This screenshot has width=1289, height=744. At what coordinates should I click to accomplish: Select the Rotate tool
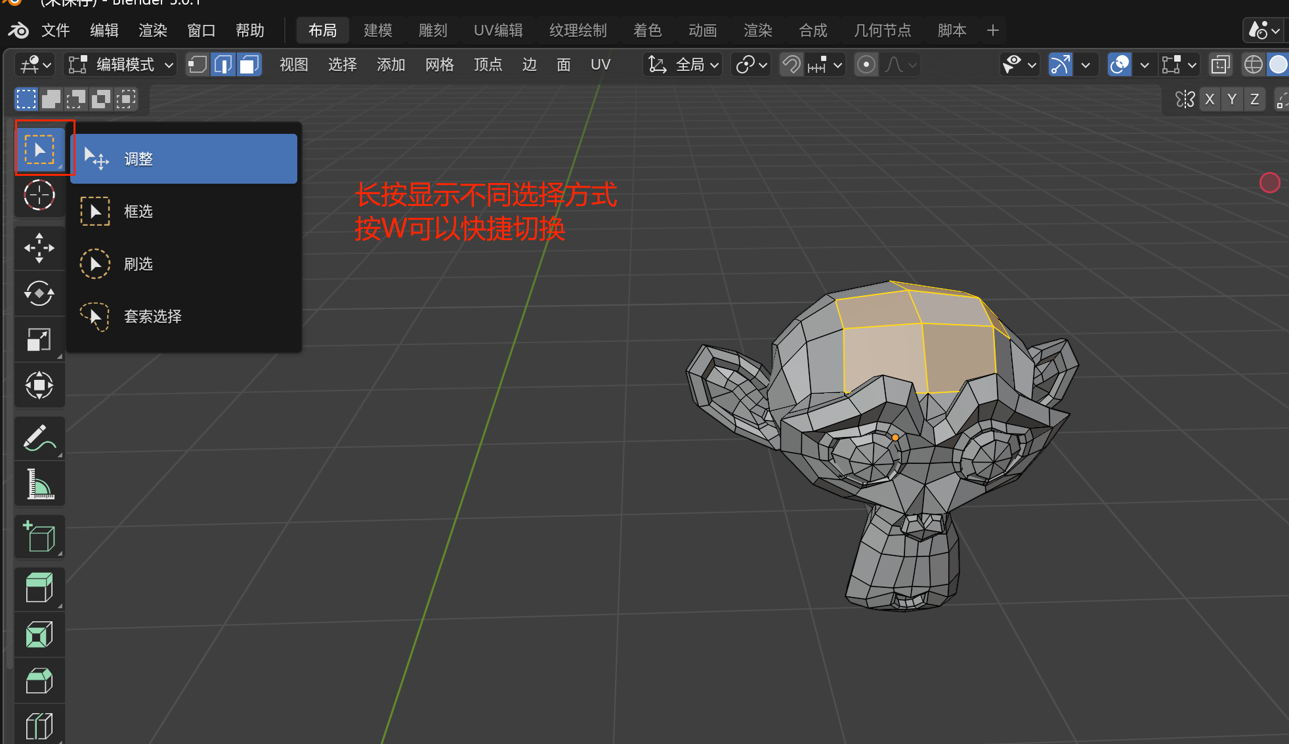tap(39, 293)
